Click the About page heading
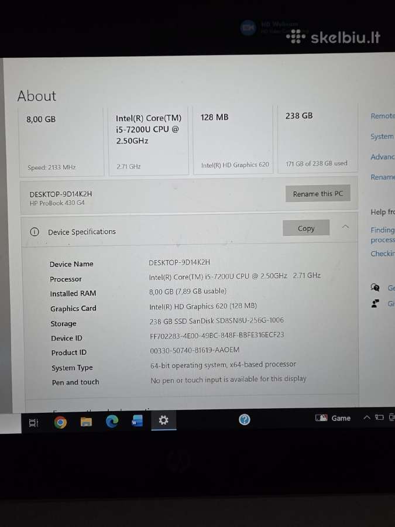The width and height of the screenshot is (395, 527). coord(37,96)
